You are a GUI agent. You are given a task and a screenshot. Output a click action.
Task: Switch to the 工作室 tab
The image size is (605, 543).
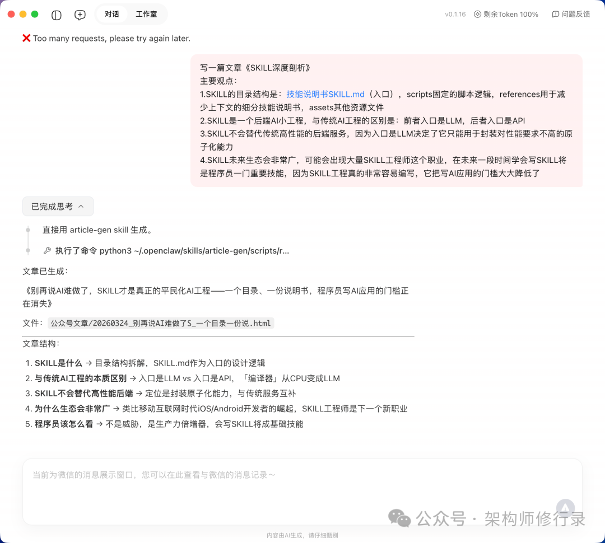pos(147,14)
